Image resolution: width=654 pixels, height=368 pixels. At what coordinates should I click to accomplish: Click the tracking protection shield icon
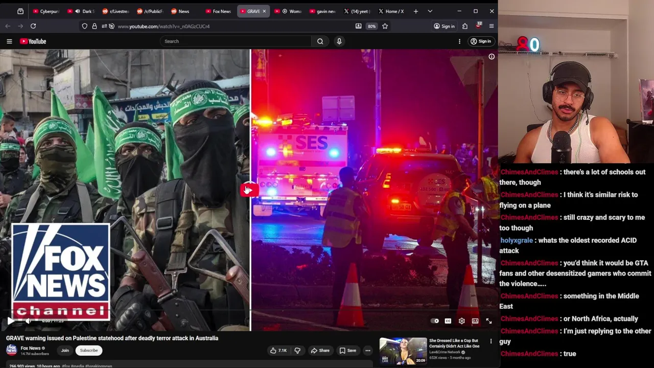click(85, 26)
